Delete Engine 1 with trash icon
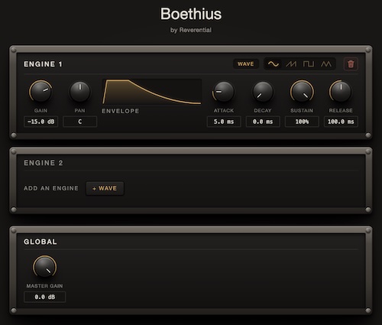Screen dimensions: 382x325 [351, 64]
